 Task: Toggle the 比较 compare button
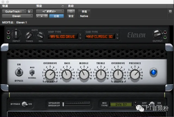tap(57, 16)
